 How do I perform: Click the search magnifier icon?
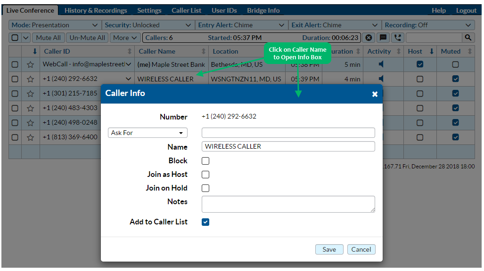coord(468,38)
